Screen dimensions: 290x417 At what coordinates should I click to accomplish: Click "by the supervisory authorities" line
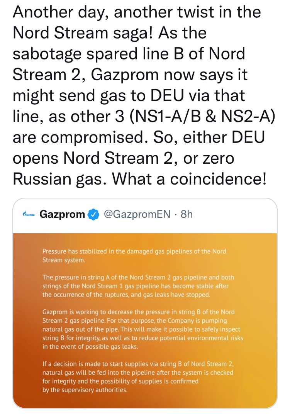[x=85, y=390]
